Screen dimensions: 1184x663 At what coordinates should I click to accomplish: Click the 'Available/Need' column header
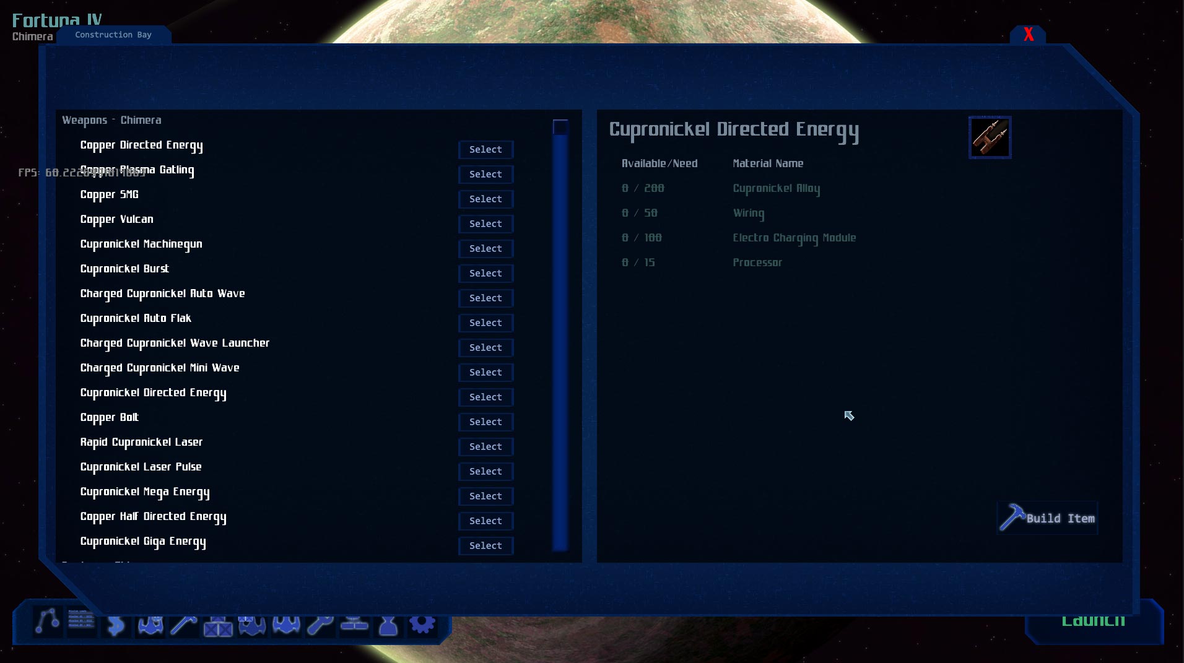659,163
